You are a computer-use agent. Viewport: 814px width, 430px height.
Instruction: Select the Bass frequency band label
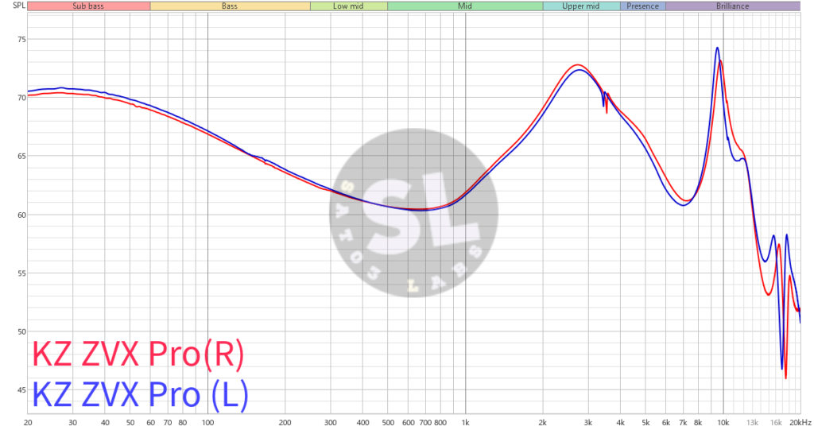[230, 6]
